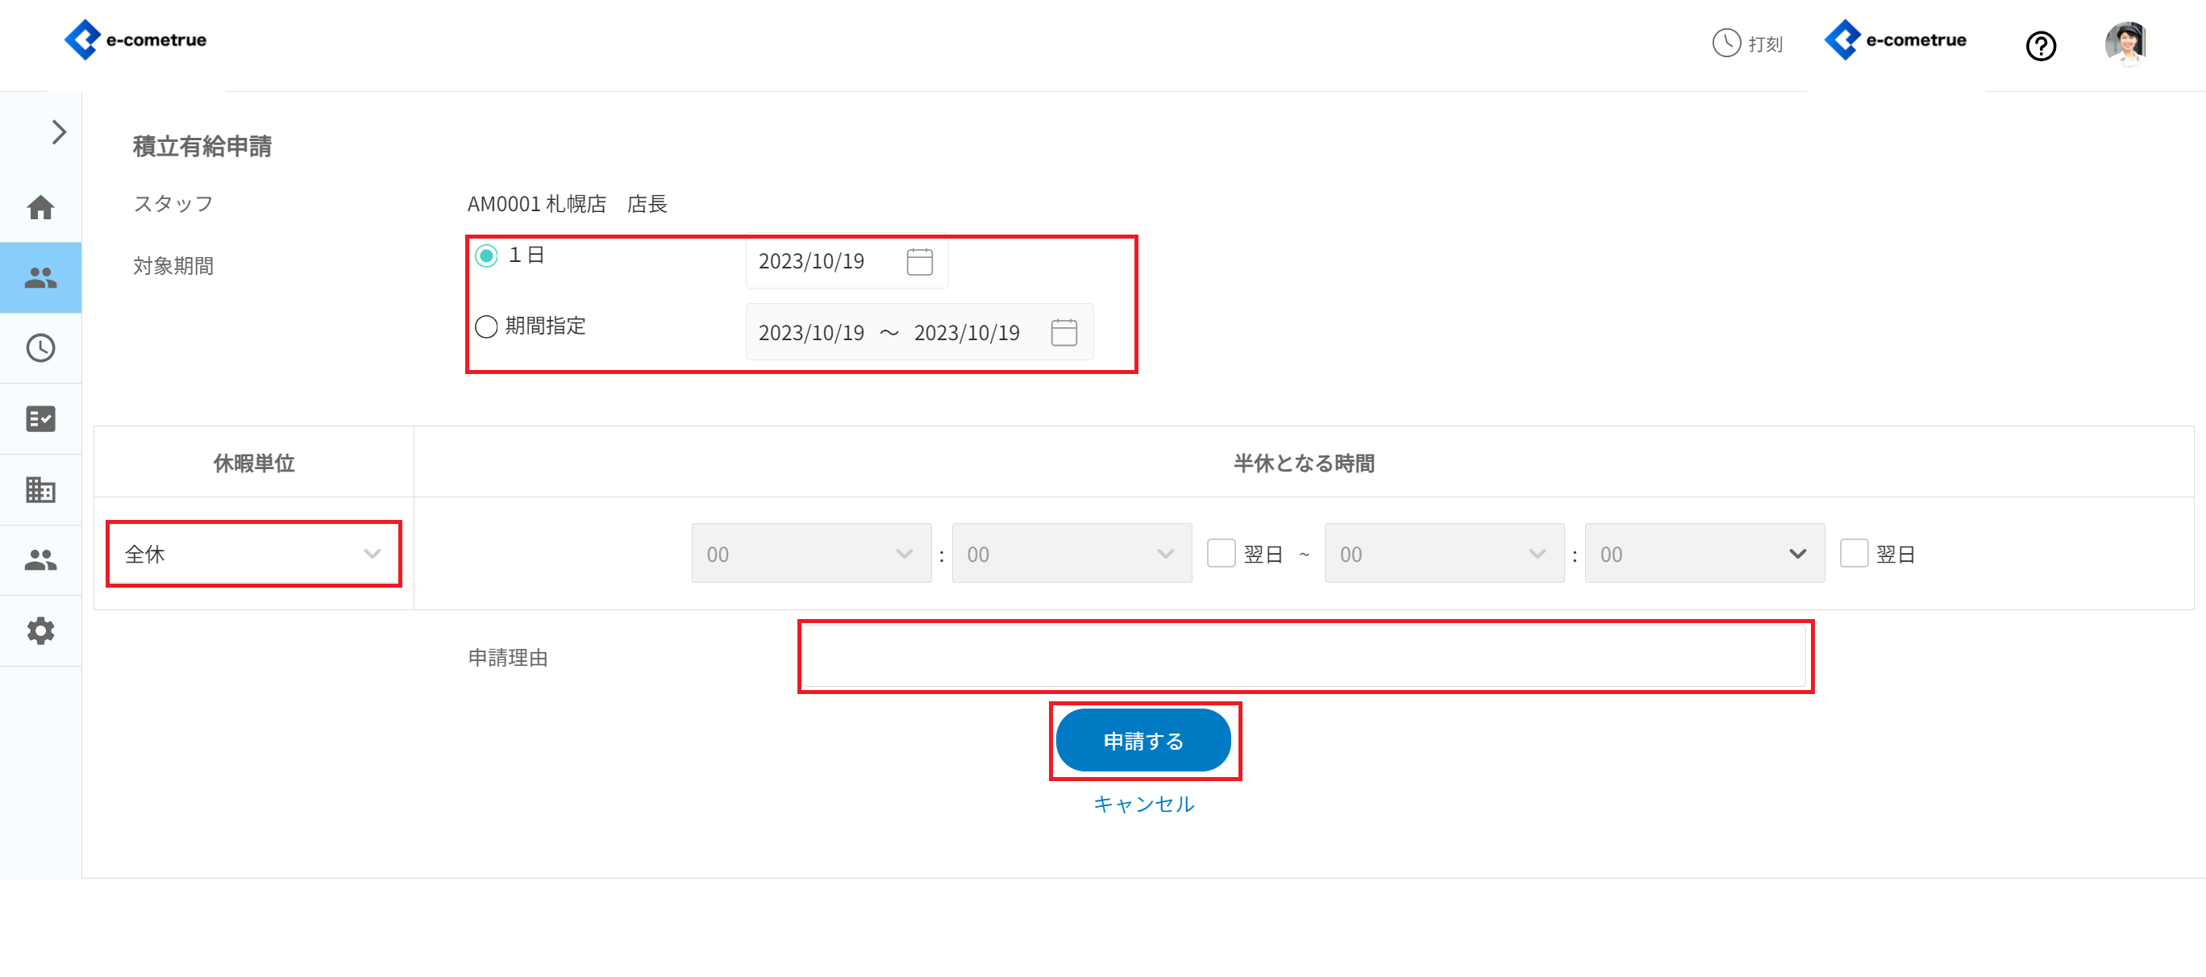This screenshot has width=2206, height=977.
Task: Click the home icon in sidebar
Action: [x=40, y=207]
